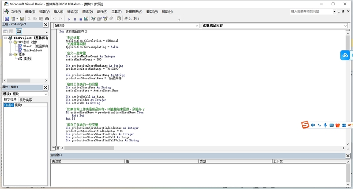Open the 插入(I) menu
Image resolution: width=353 pixels, height=189 pixels.
tap(58, 11)
